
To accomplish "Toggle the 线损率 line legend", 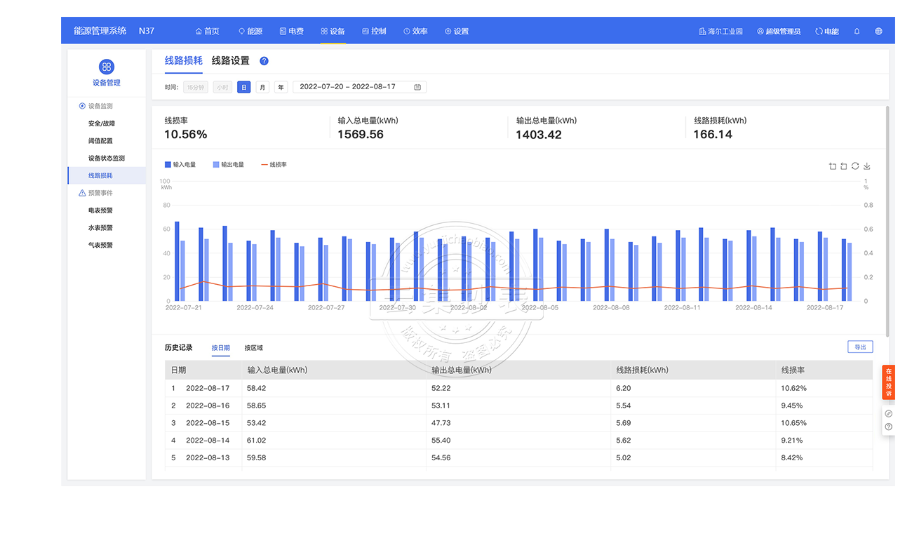I will [274, 165].
